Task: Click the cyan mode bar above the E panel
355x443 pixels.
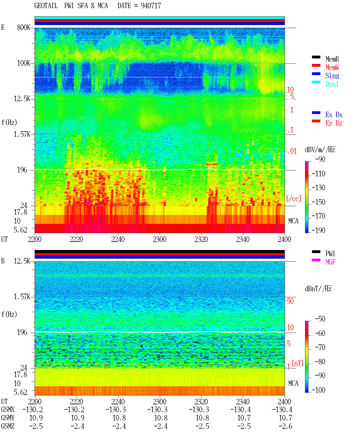Action: point(159,18)
